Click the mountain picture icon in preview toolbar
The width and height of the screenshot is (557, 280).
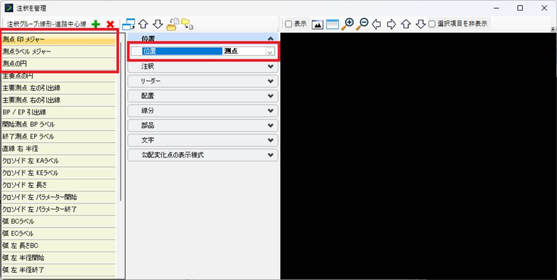coord(318,24)
